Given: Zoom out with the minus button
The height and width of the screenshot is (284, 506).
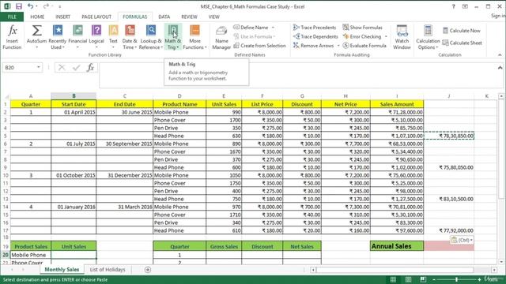Looking at the screenshot, I should (434, 279).
